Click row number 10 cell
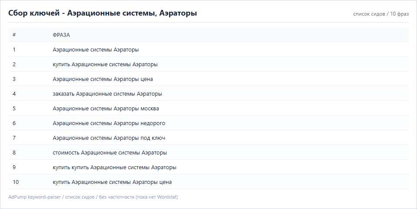This screenshot has width=417, height=209. [x=16, y=182]
